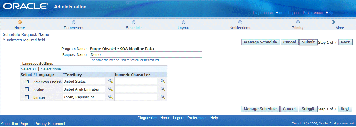The height and width of the screenshot is (127, 356).
Task: Click the Notifications step circle in train
Action: click(x=240, y=22)
